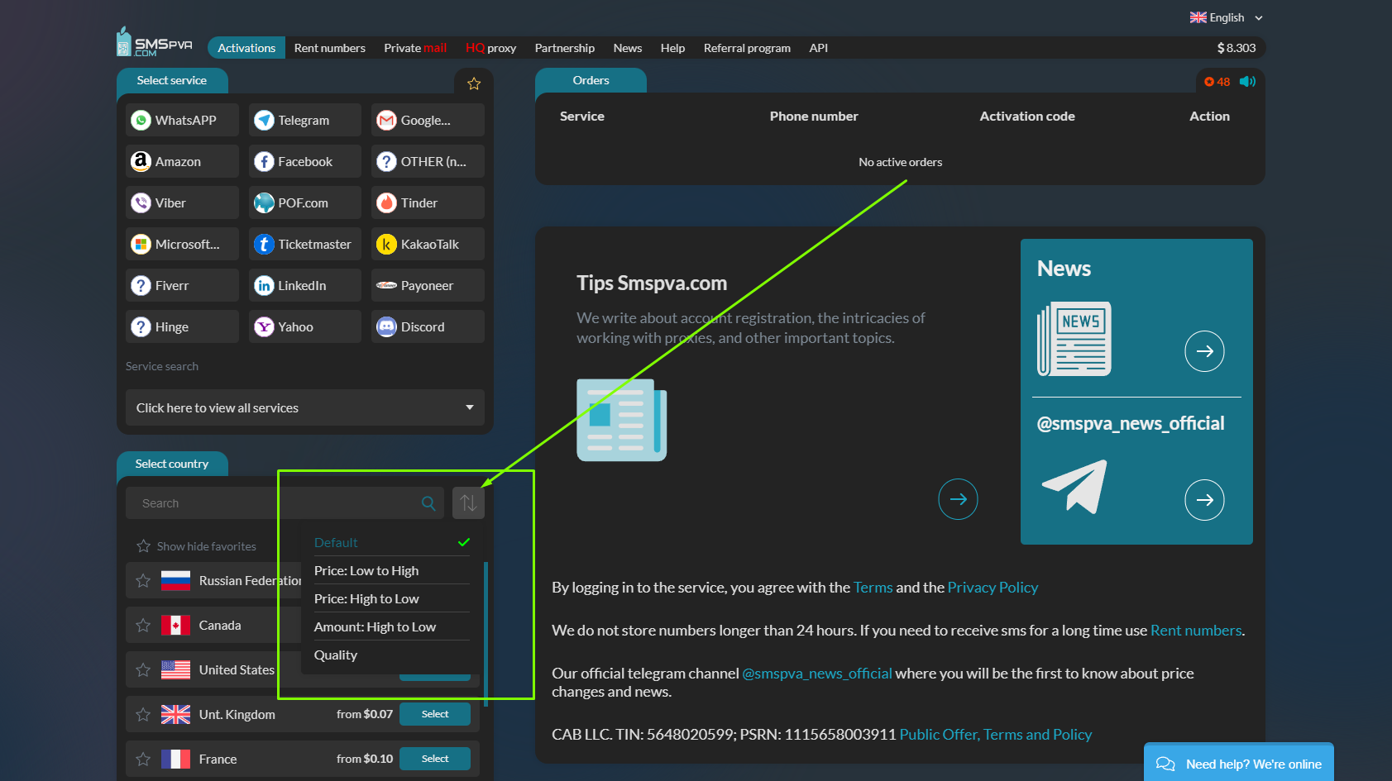Open the API menu item
The height and width of the screenshot is (781, 1392).
point(819,48)
